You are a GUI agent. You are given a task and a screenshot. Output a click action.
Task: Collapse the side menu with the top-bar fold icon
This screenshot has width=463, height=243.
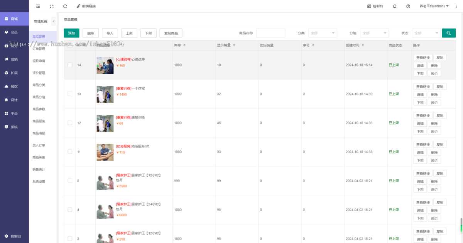(x=38, y=6)
